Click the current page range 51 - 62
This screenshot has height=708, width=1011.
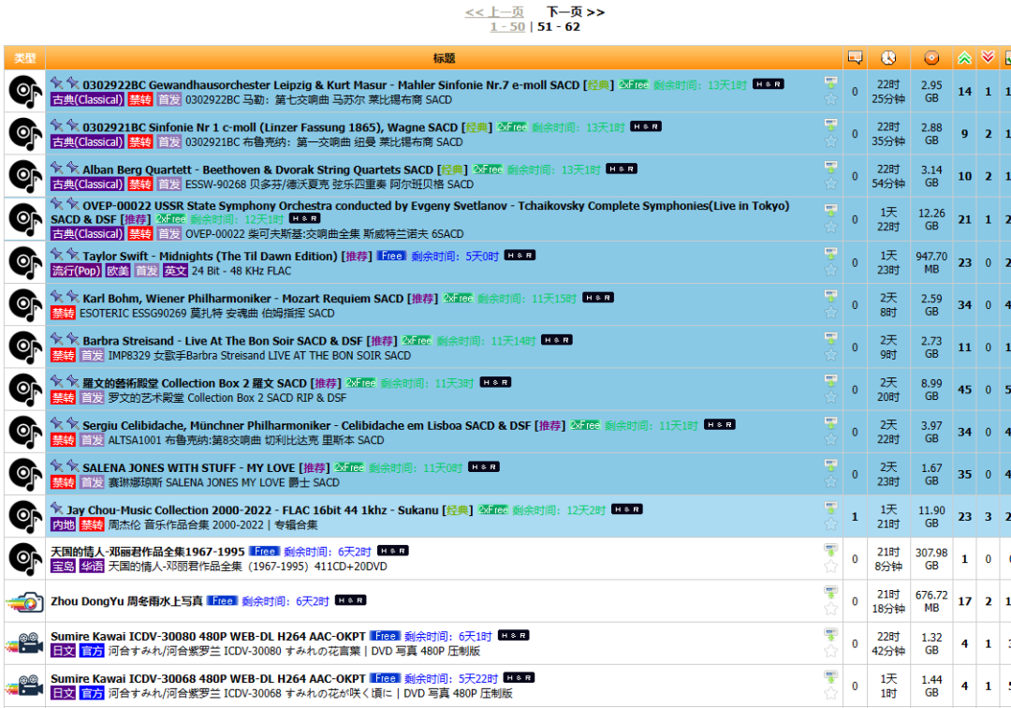558,26
